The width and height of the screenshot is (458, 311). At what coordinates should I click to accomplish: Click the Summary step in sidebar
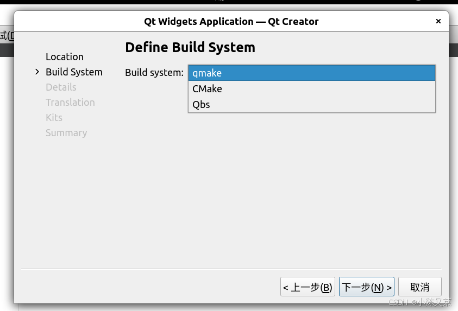(x=66, y=133)
